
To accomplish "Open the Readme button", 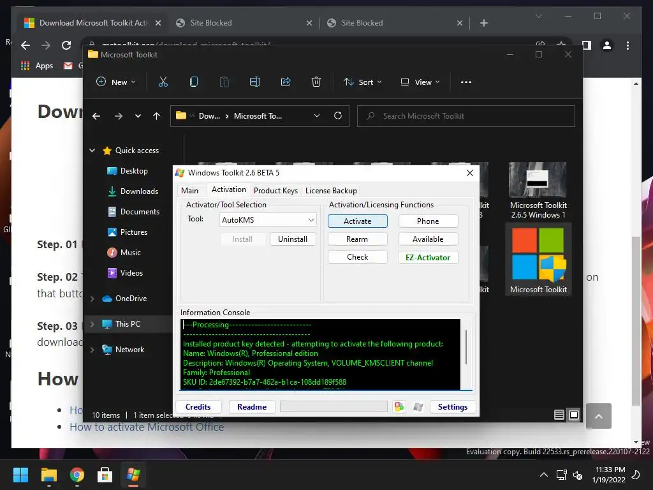I will coord(251,406).
